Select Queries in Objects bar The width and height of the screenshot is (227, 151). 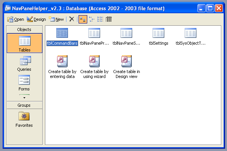click(25, 64)
